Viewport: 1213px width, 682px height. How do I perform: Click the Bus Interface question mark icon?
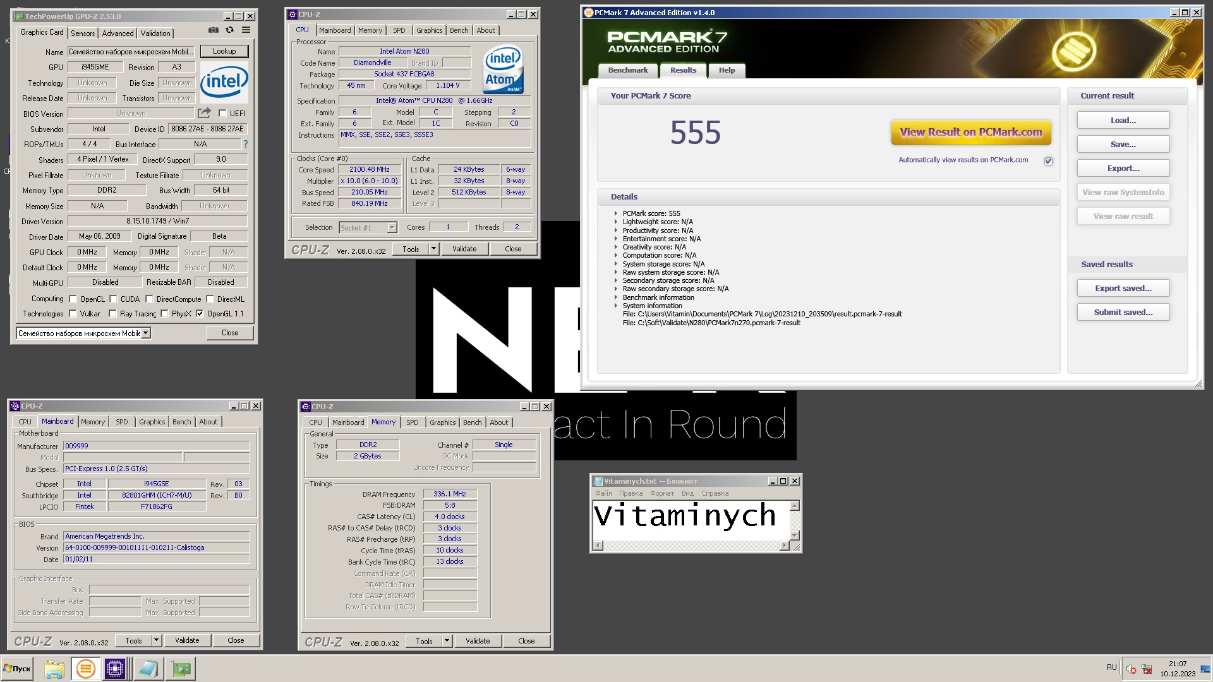[x=246, y=144]
